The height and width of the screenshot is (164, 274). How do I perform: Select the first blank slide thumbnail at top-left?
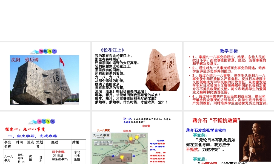pos(45,20)
